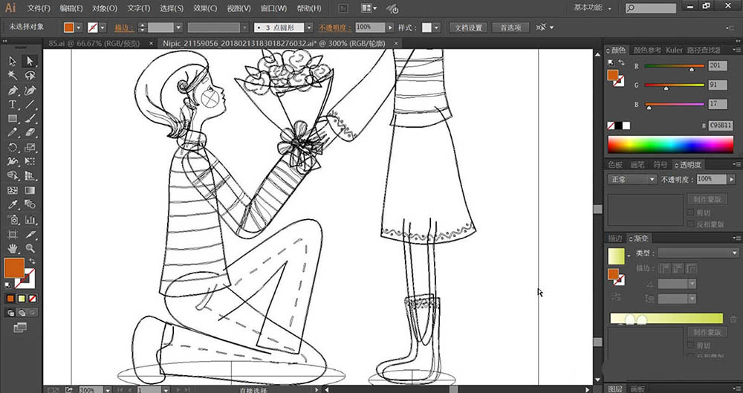Click the change screen mode icon
This screenshot has height=393, width=743.
coord(20,327)
